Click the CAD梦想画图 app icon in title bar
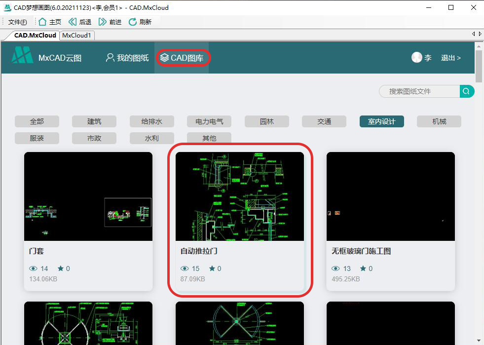 [7, 7]
